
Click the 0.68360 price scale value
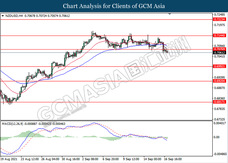pyautogui.click(x=220, y=98)
